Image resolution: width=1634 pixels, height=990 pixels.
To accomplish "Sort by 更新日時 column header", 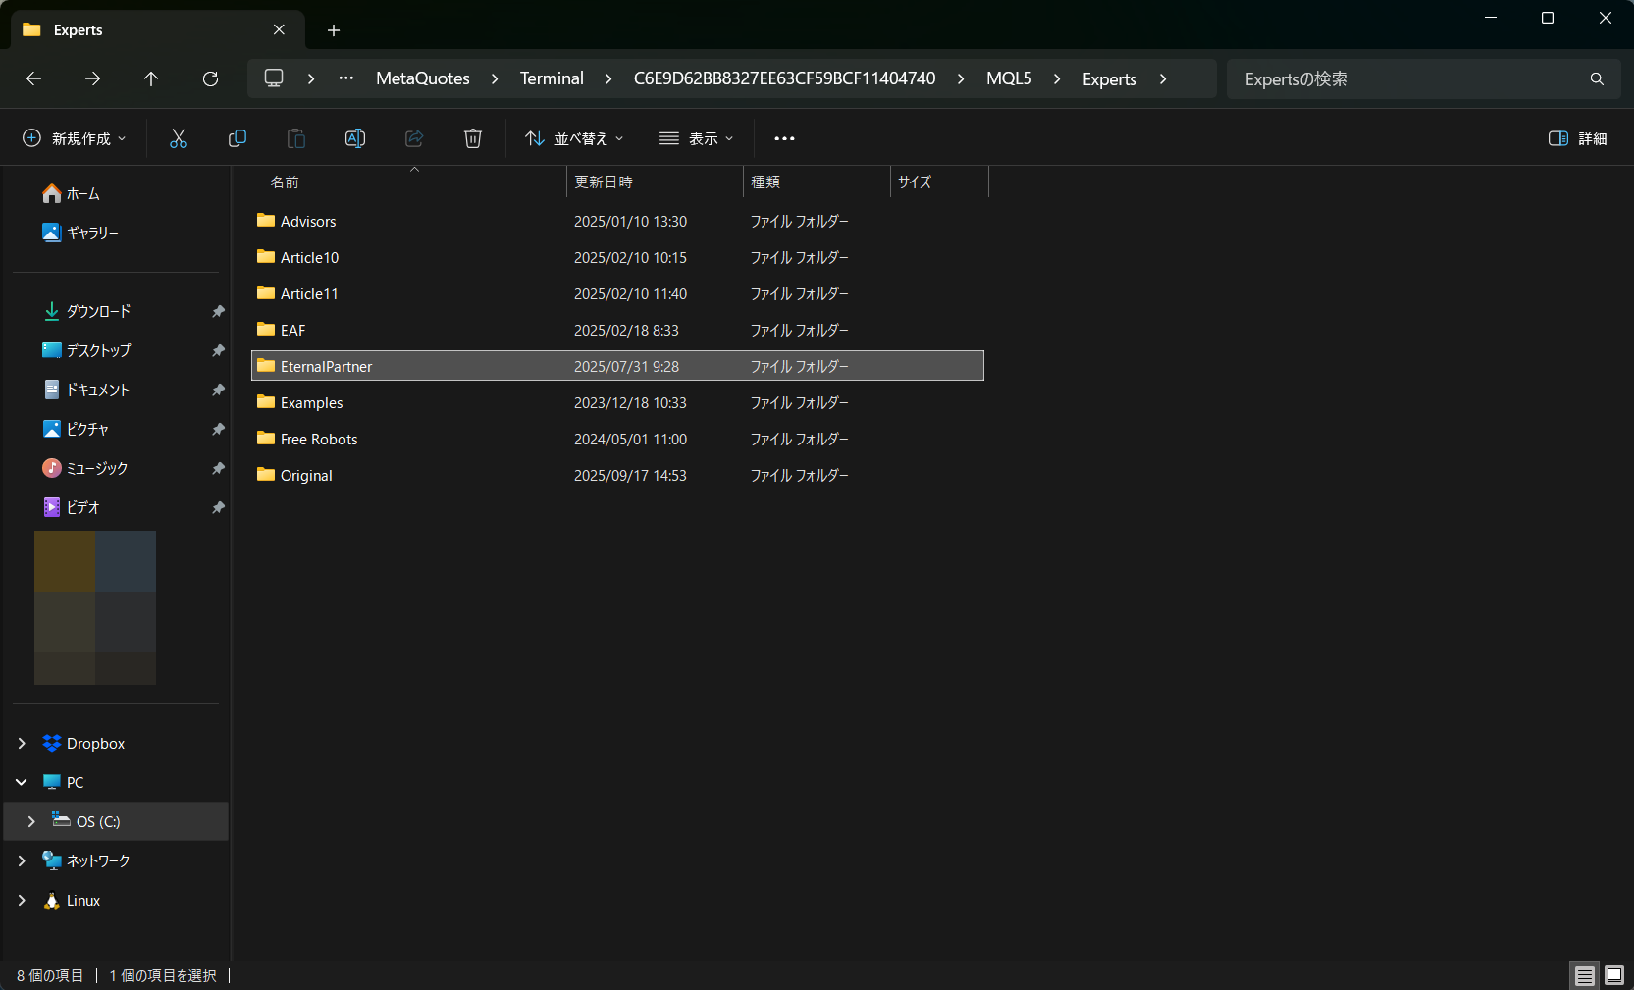I will click(x=604, y=182).
